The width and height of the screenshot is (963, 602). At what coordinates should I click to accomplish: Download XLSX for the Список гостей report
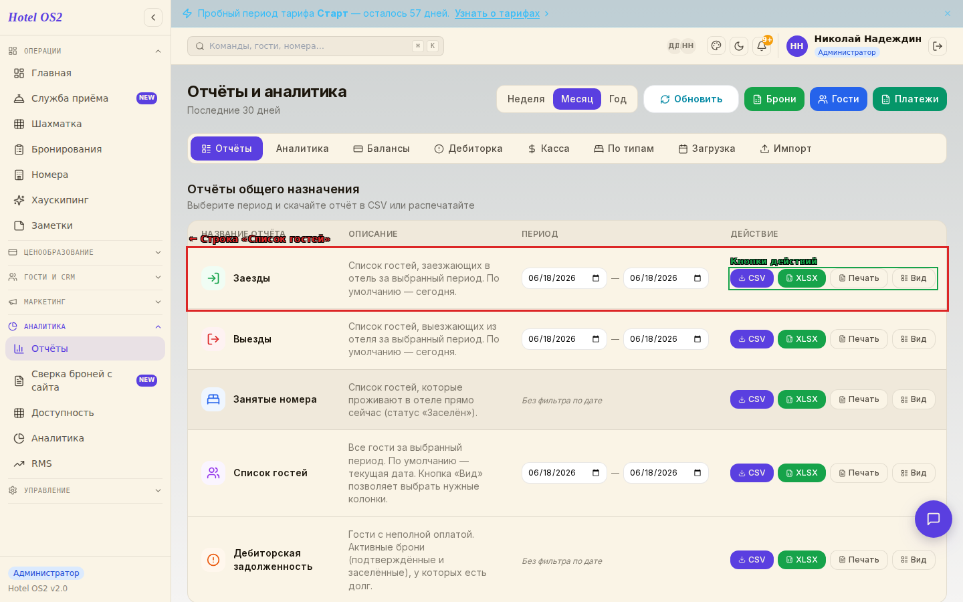pyautogui.click(x=802, y=473)
